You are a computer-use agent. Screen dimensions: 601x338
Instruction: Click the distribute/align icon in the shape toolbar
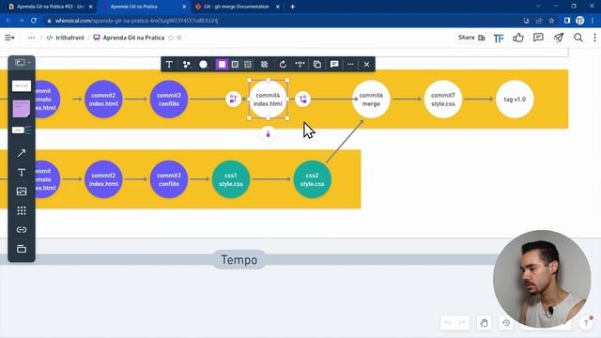click(300, 65)
